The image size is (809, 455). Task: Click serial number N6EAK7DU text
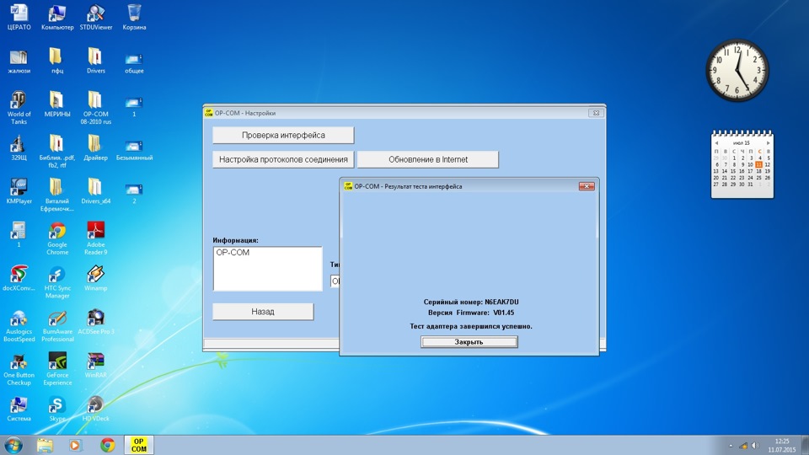501,302
